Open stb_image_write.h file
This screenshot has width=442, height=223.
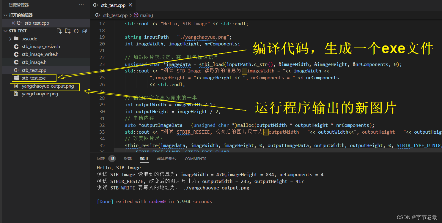(40, 54)
